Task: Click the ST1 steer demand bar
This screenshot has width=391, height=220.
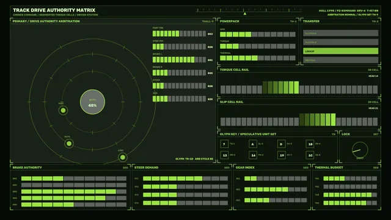Action: (x=186, y=178)
